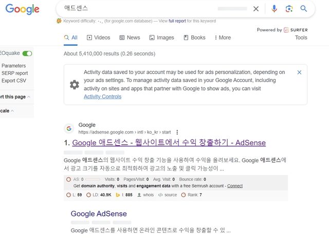View page source via source link
Screen dimensions: 329x238
coord(168,195)
